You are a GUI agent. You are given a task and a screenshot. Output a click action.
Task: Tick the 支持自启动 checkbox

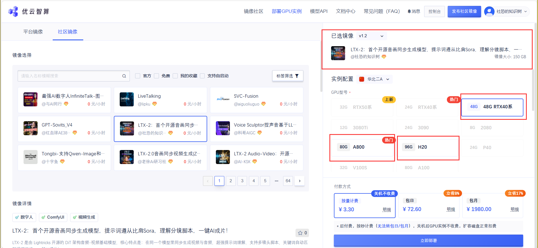click(x=202, y=76)
